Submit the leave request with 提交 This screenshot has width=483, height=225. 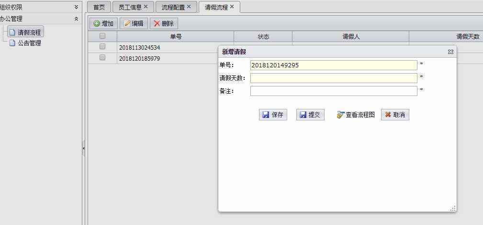[310, 115]
